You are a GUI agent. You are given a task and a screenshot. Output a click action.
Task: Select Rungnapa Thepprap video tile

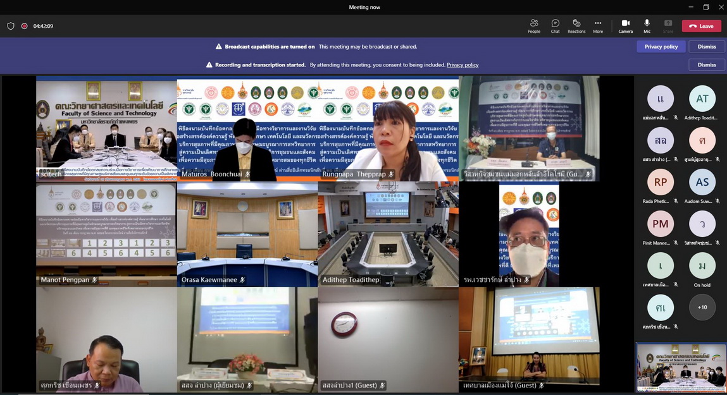pos(388,128)
